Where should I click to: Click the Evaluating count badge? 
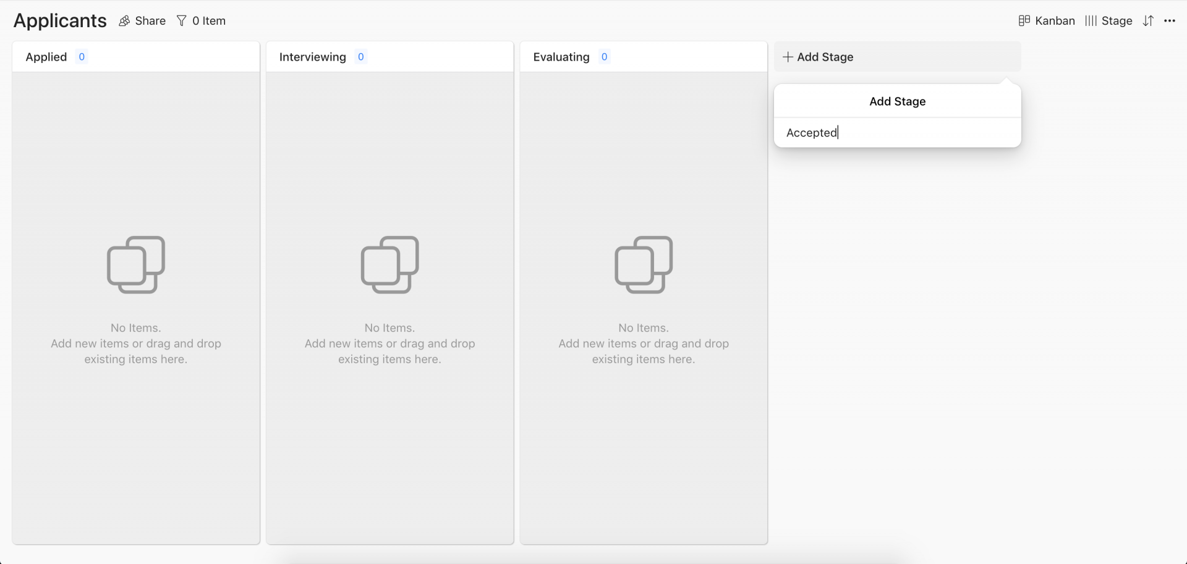click(x=605, y=57)
